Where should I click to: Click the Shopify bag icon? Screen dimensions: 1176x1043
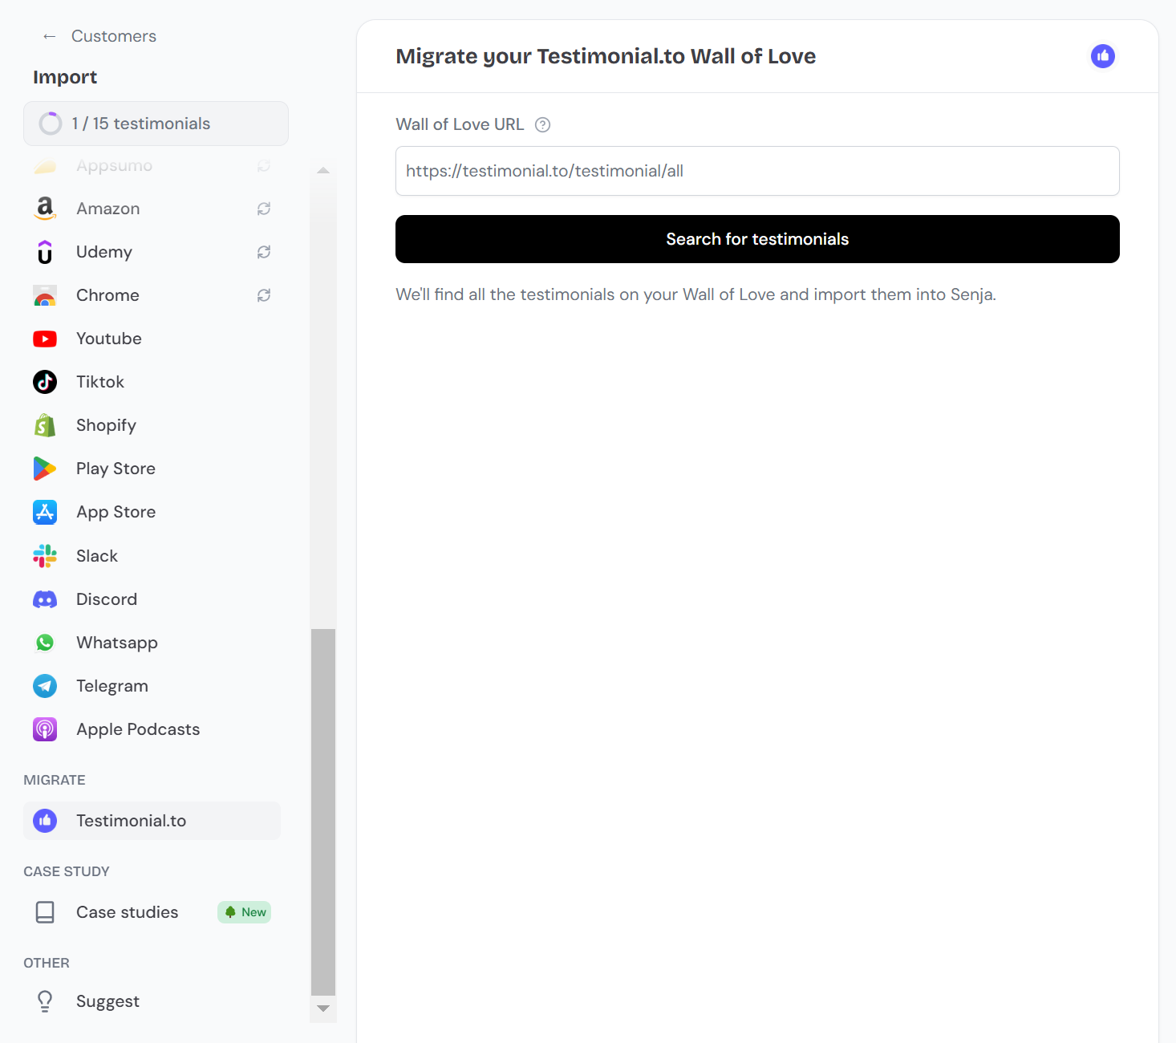tap(45, 425)
